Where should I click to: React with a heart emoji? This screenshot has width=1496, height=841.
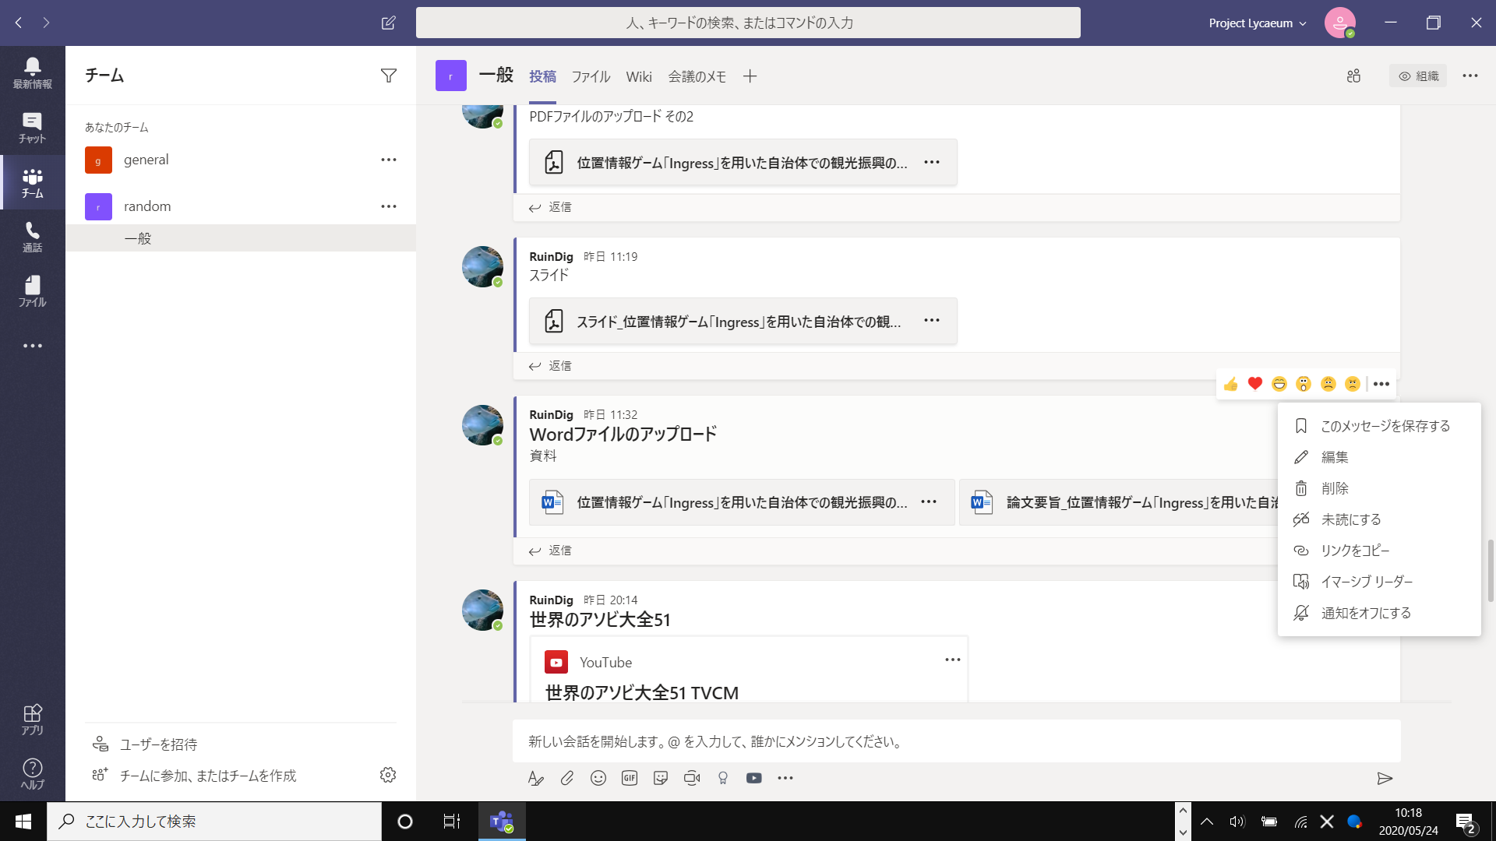point(1254,384)
